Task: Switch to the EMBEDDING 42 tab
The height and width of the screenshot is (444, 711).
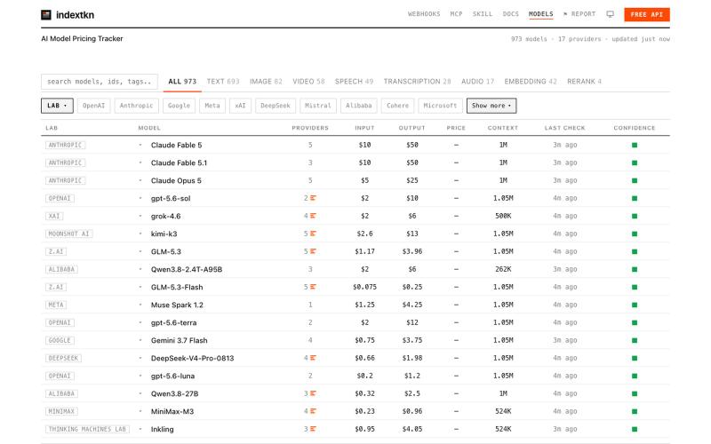Action: (531, 82)
